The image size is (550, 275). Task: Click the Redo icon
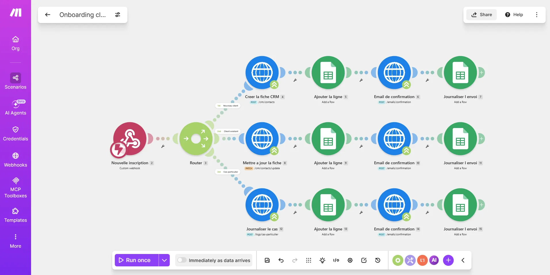[295, 260]
